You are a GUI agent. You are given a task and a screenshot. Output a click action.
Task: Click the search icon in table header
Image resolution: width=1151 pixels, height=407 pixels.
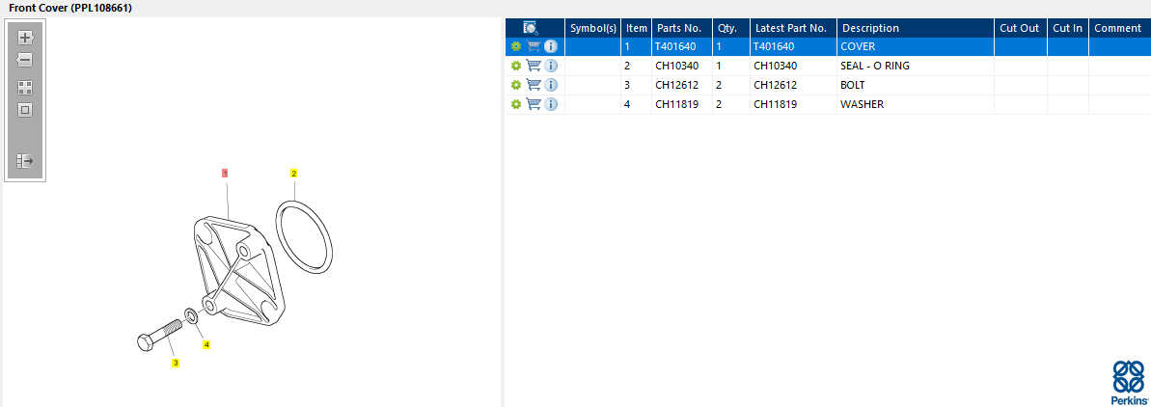531,28
